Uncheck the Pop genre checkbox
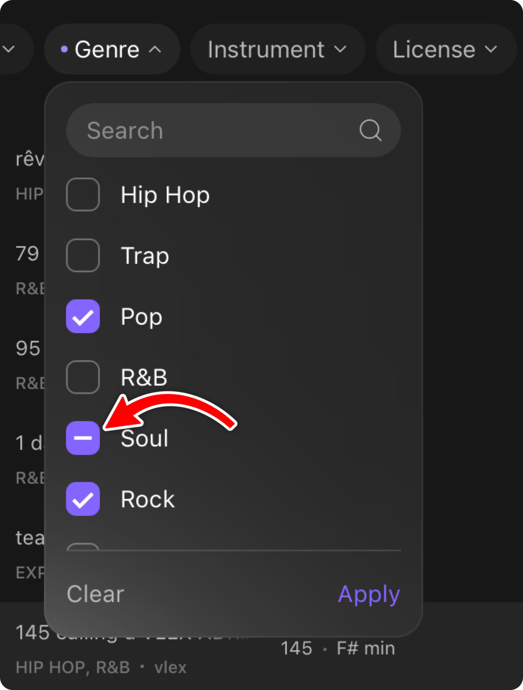The height and width of the screenshot is (690, 523). [83, 316]
